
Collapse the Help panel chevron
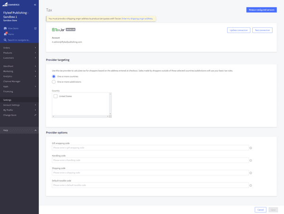tap(35, 130)
